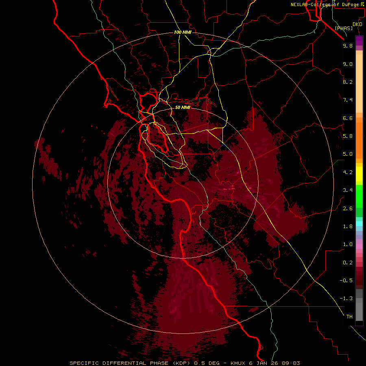Click the 5.0 scale label
The height and width of the screenshot is (366, 366).
(x=348, y=154)
